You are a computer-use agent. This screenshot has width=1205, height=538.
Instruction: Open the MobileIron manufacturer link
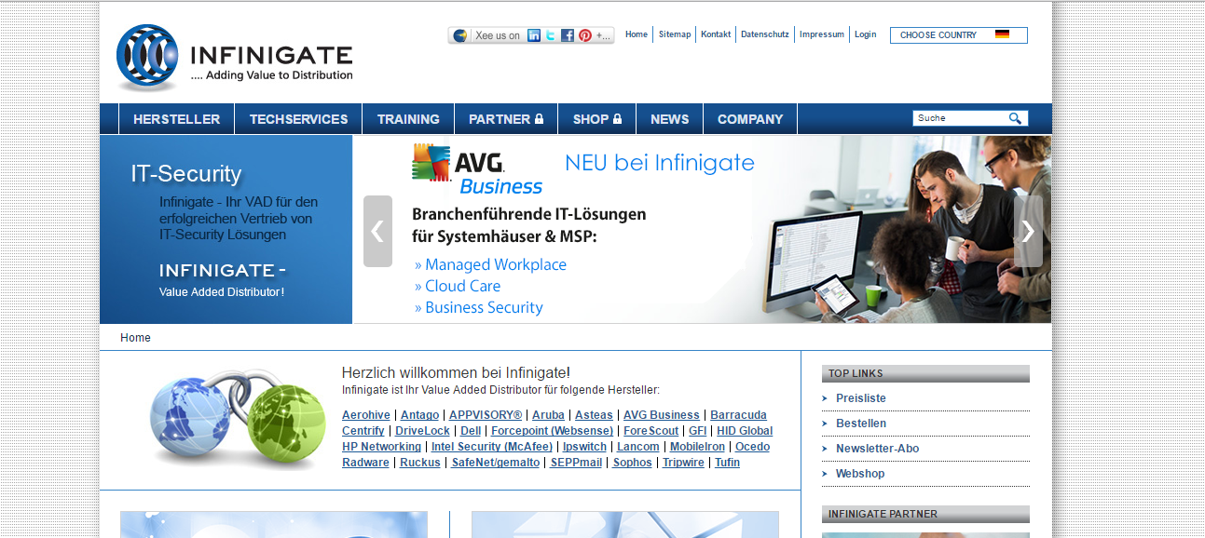pyautogui.click(x=697, y=447)
